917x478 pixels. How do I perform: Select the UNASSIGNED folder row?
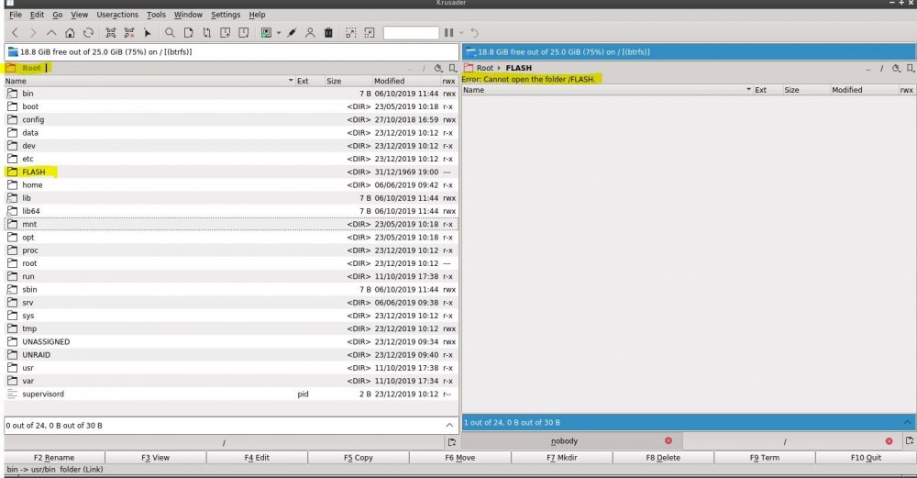tap(231, 341)
